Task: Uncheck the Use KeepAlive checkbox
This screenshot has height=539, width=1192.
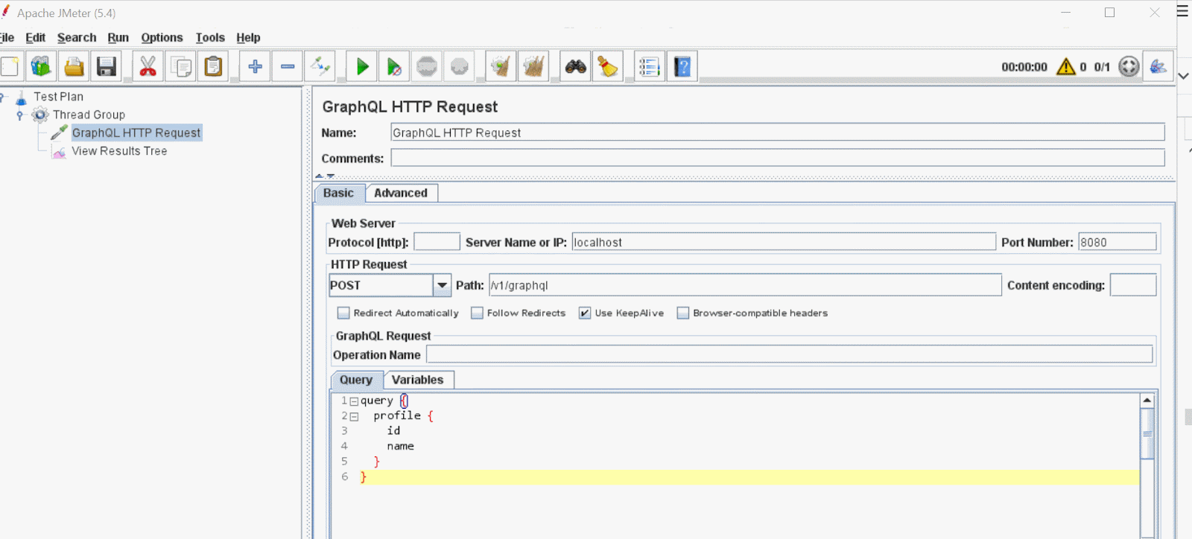Action: click(585, 313)
